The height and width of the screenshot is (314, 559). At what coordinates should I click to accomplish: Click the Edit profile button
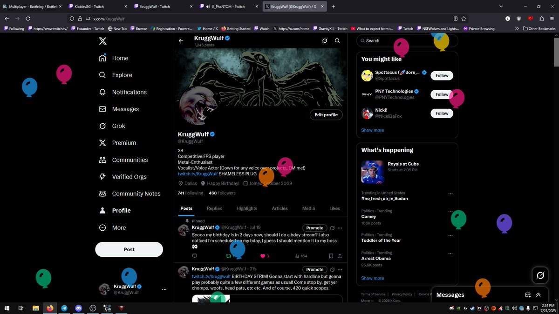click(x=326, y=115)
